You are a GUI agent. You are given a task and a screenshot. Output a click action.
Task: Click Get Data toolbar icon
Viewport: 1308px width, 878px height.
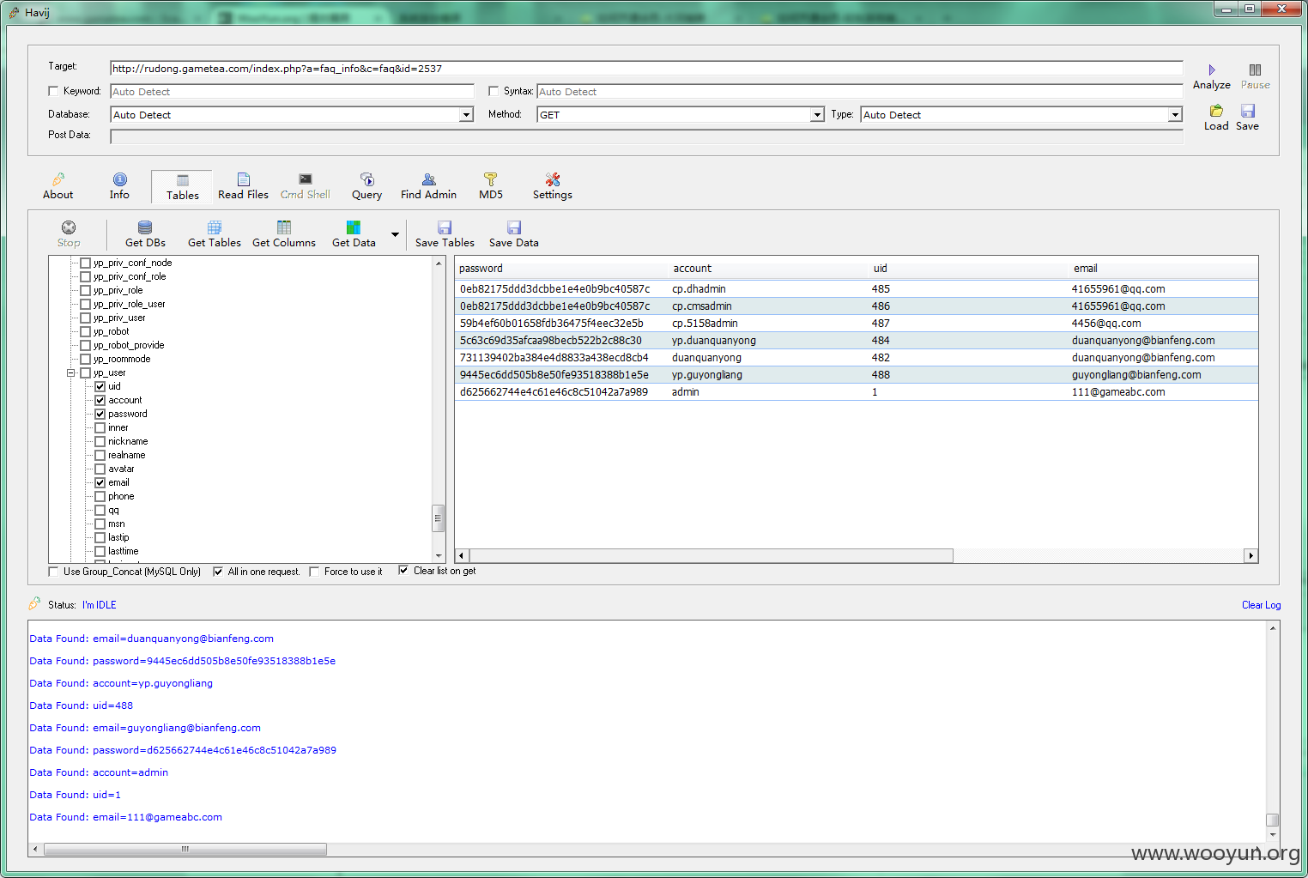354,227
